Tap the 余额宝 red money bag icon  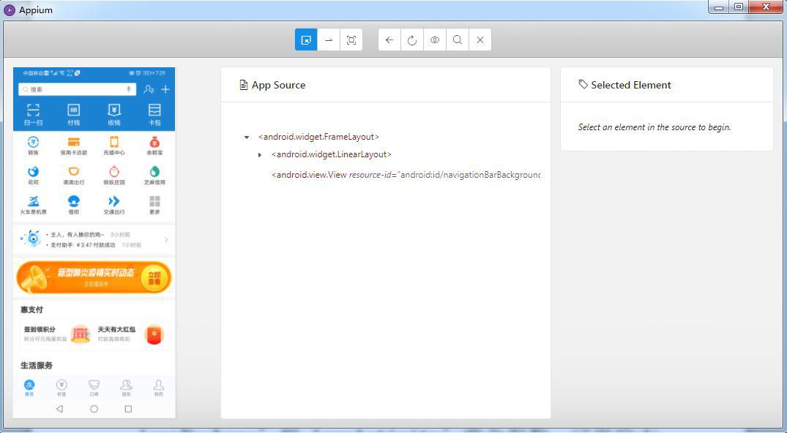154,142
